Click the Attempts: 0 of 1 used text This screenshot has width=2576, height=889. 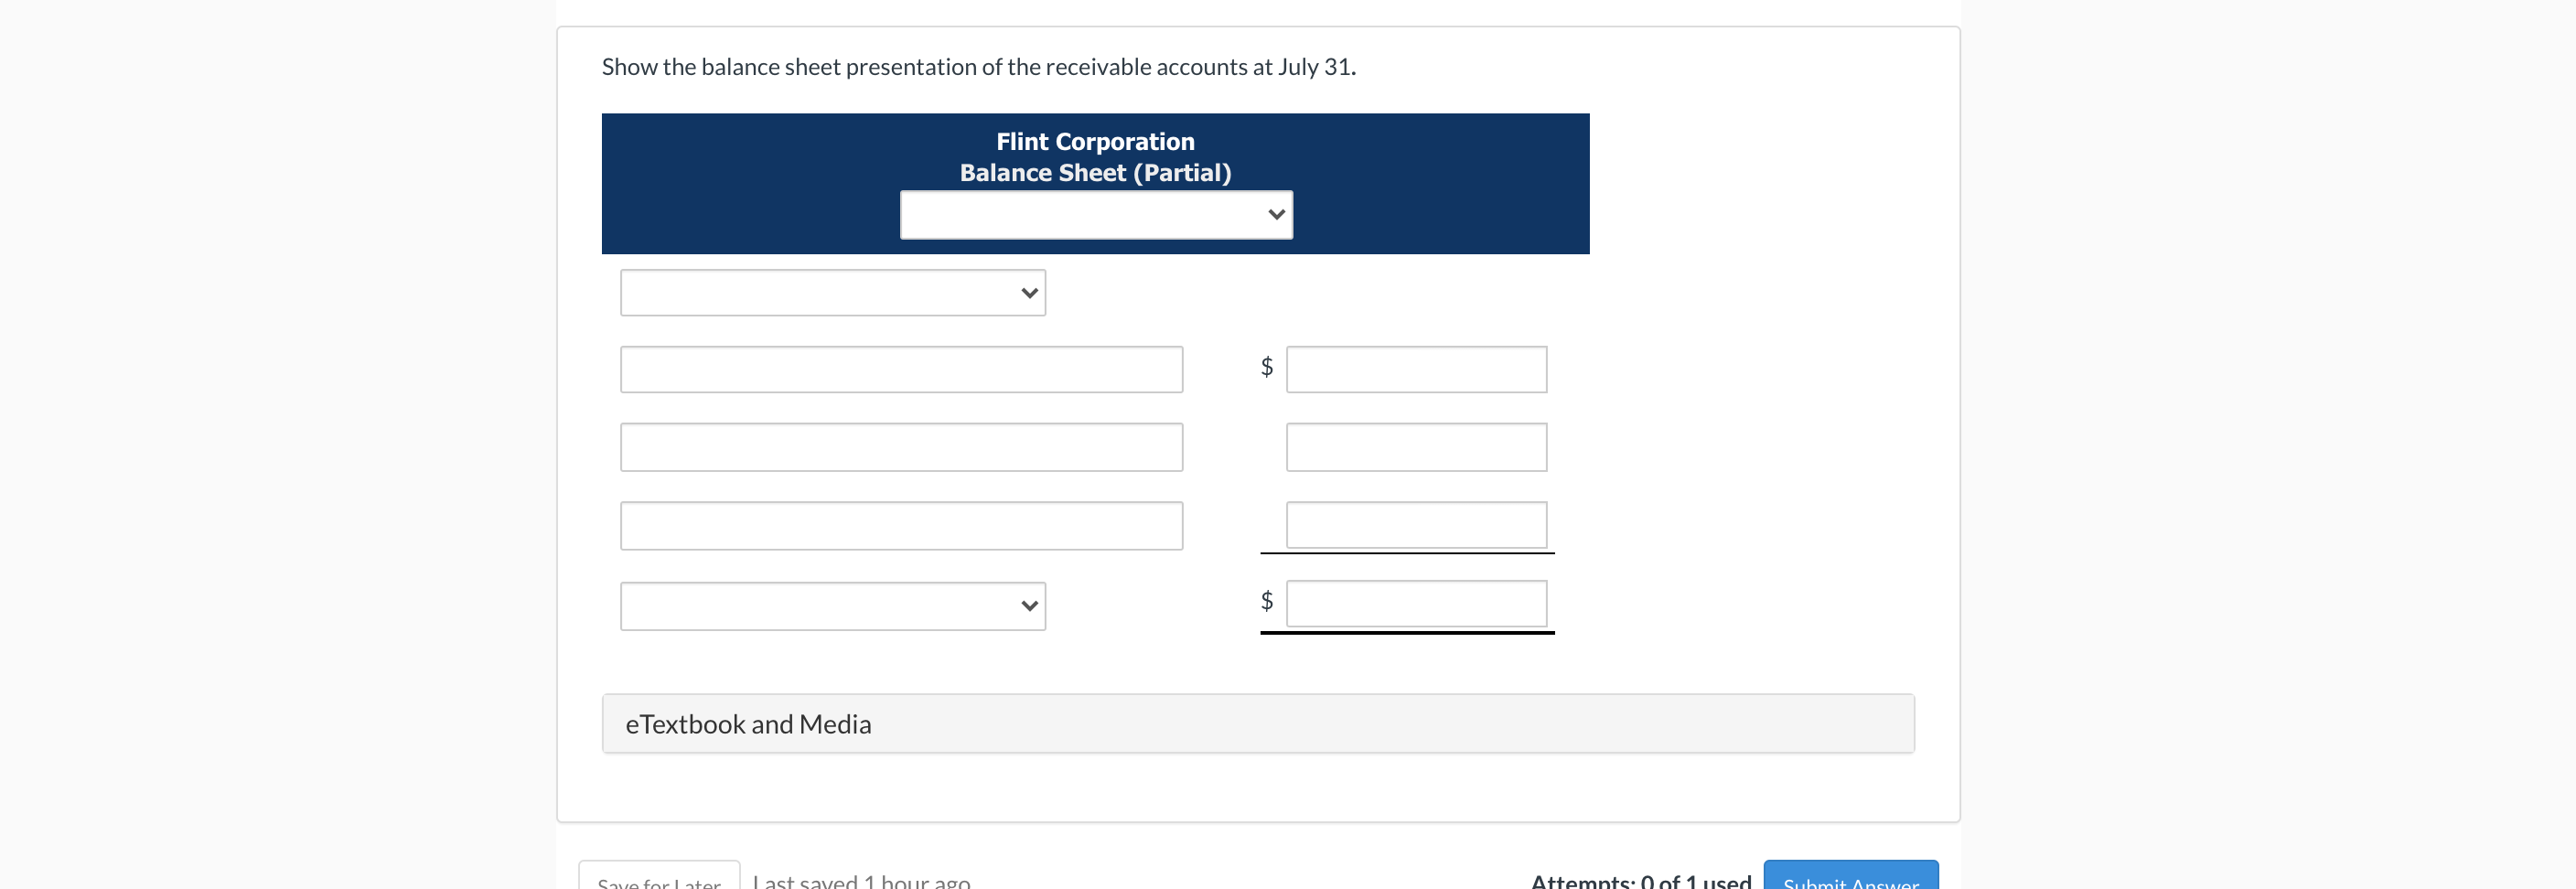[x=1641, y=881]
